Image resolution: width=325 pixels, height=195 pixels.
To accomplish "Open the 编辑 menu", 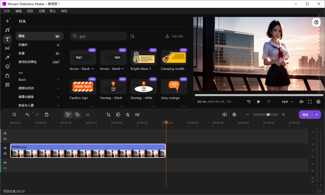I will (x=19, y=11).
